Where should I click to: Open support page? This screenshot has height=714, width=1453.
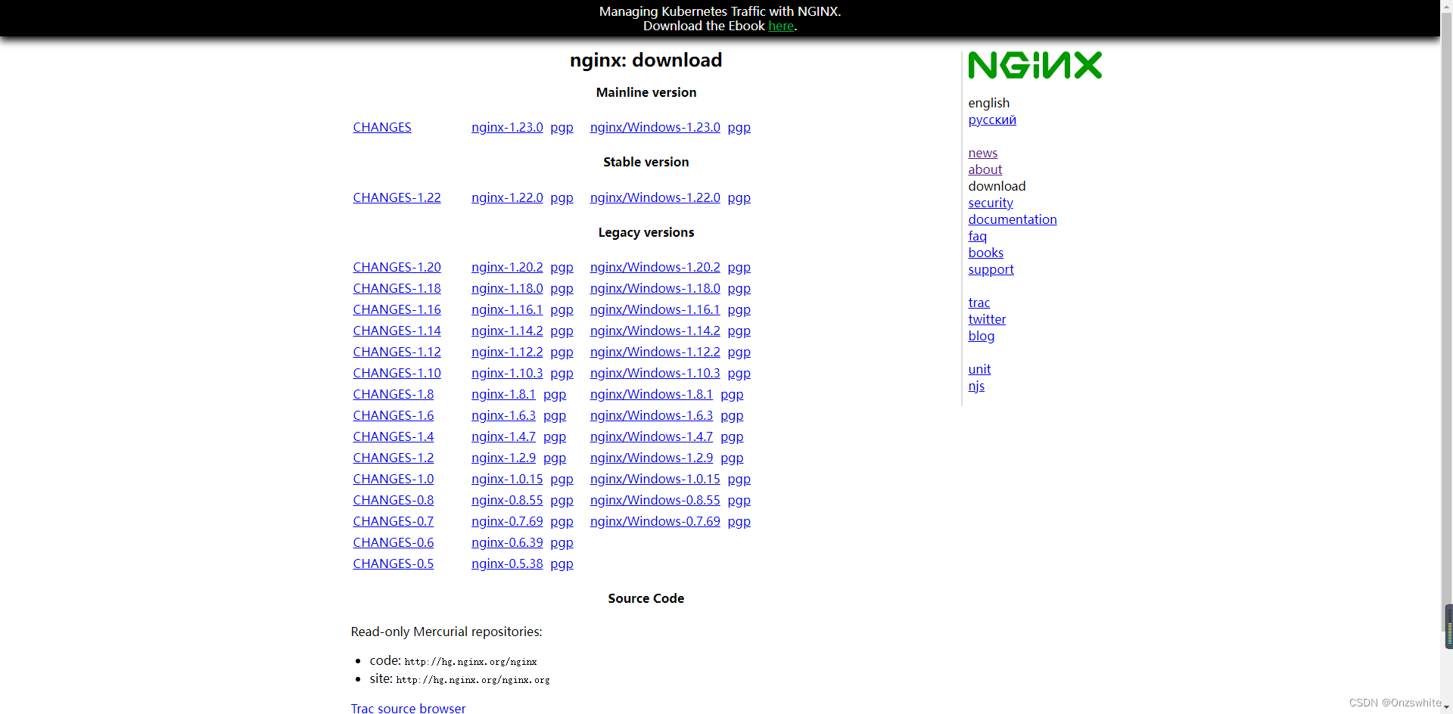click(x=991, y=269)
